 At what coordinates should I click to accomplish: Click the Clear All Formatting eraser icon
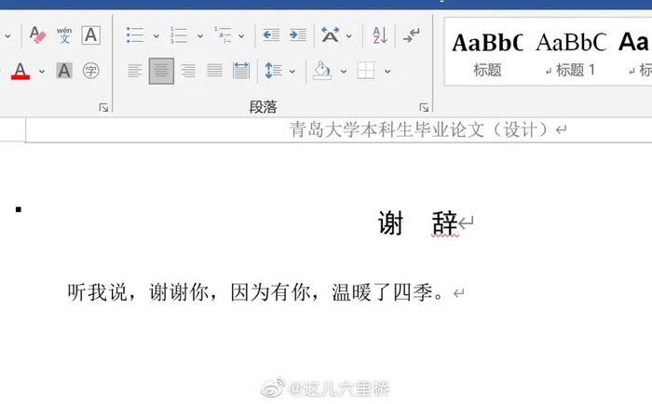click(37, 35)
